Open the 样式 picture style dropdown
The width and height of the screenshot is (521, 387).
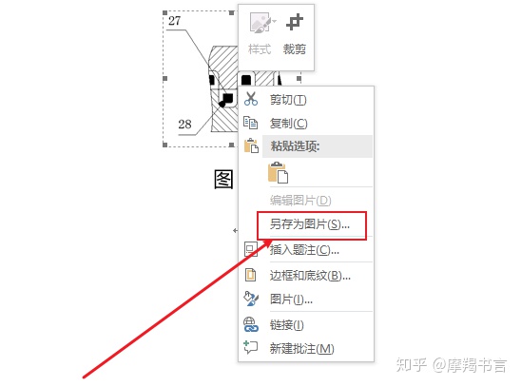(x=260, y=35)
